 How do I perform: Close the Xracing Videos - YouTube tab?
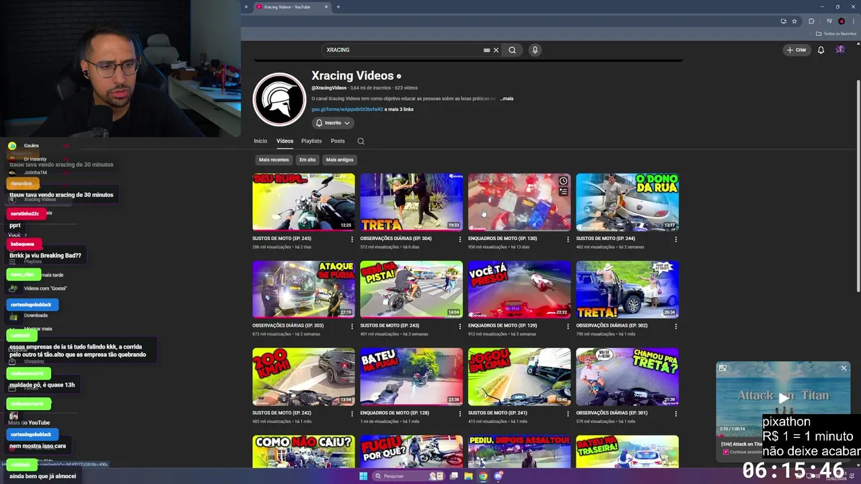tap(326, 7)
